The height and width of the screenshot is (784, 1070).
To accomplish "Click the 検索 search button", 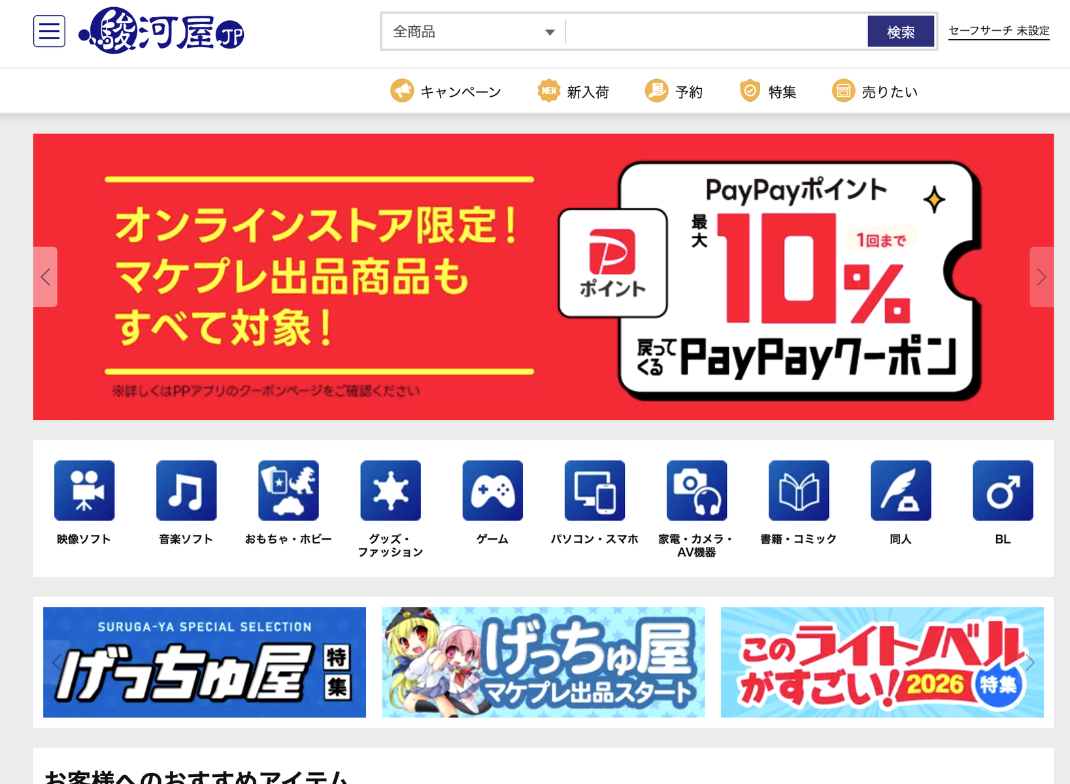I will point(901,31).
